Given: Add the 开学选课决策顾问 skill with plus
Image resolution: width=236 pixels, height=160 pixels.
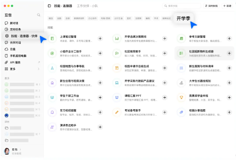Looking at the screenshot, I should 165,39.
